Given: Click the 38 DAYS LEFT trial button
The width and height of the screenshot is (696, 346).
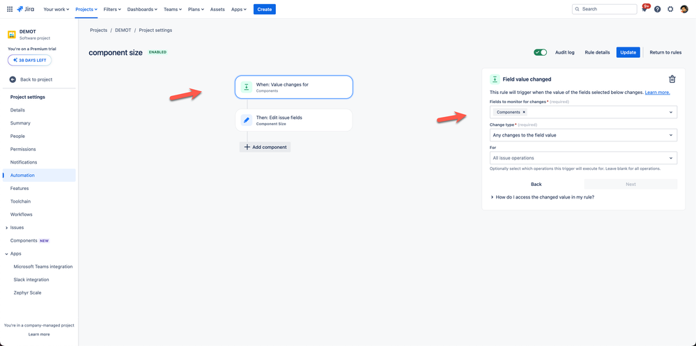Looking at the screenshot, I should [29, 60].
